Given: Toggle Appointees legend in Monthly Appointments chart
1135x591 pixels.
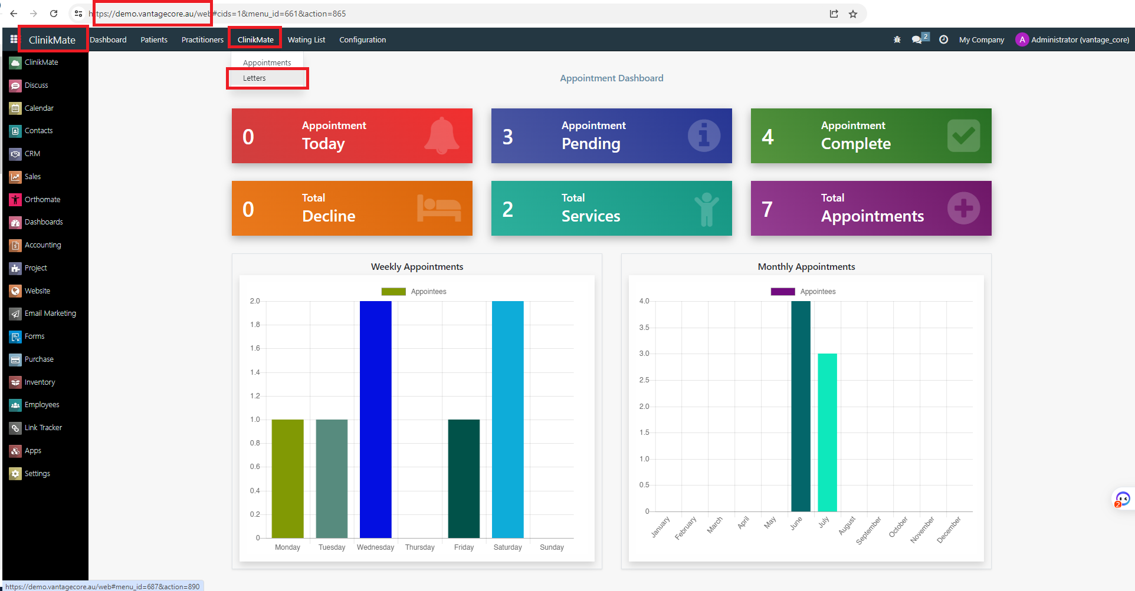Looking at the screenshot, I should [803, 292].
